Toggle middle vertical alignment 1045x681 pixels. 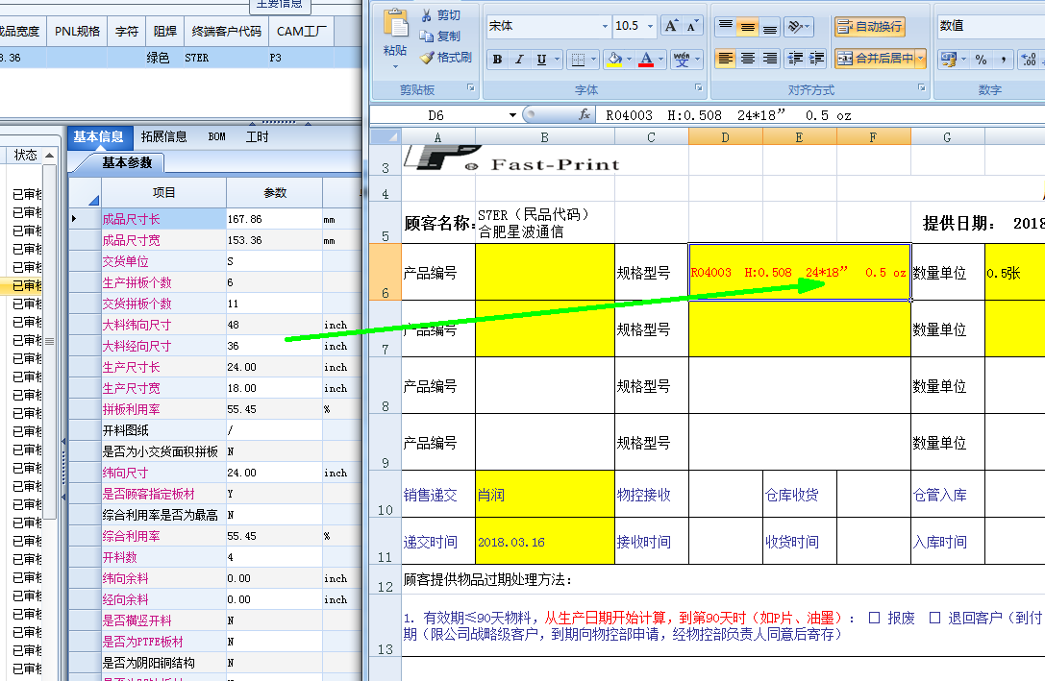click(x=748, y=26)
